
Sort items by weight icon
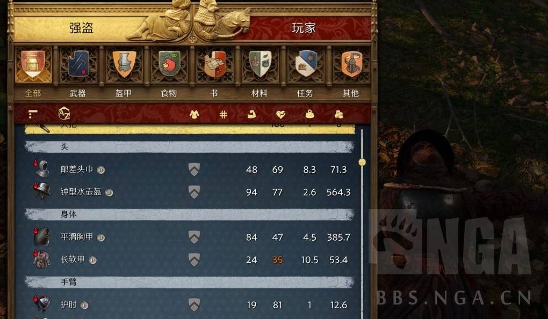click(x=309, y=114)
